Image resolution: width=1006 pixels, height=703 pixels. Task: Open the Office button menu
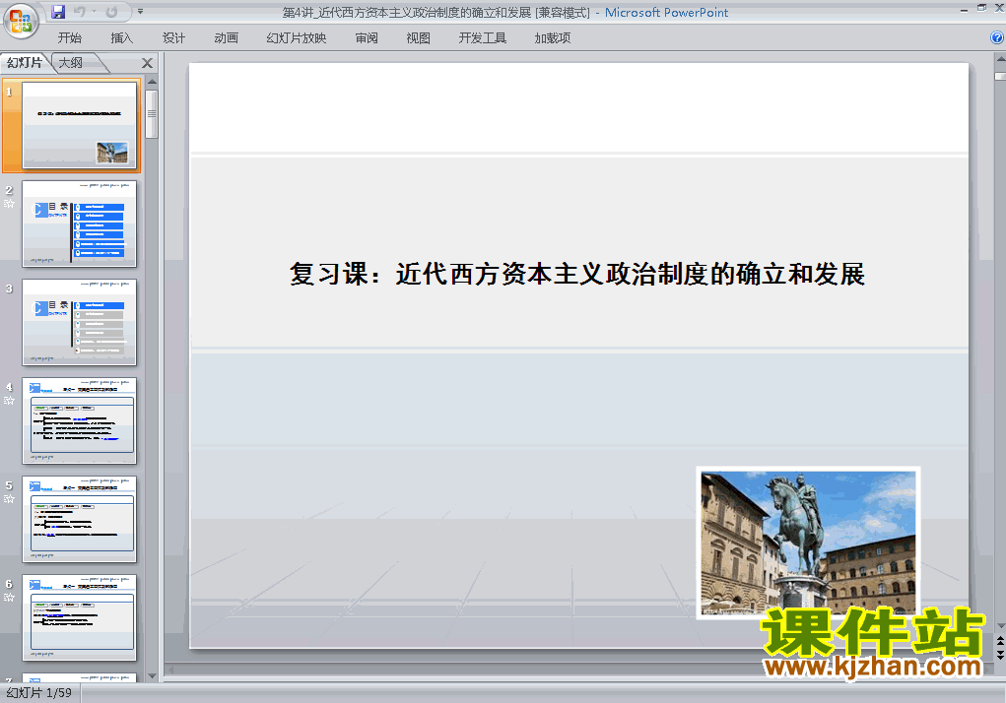pyautogui.click(x=21, y=21)
